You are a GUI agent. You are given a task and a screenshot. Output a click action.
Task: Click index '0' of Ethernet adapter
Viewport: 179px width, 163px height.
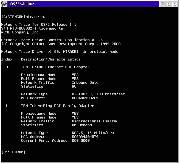7,67
